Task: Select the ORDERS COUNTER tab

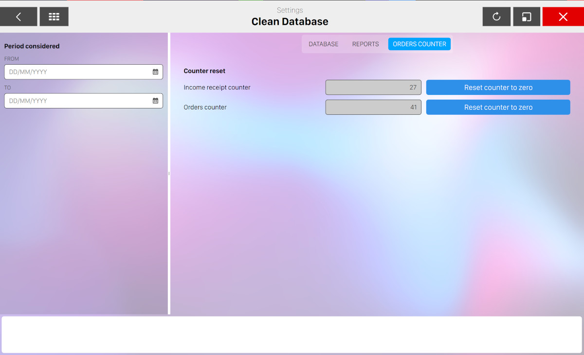Action: click(419, 44)
